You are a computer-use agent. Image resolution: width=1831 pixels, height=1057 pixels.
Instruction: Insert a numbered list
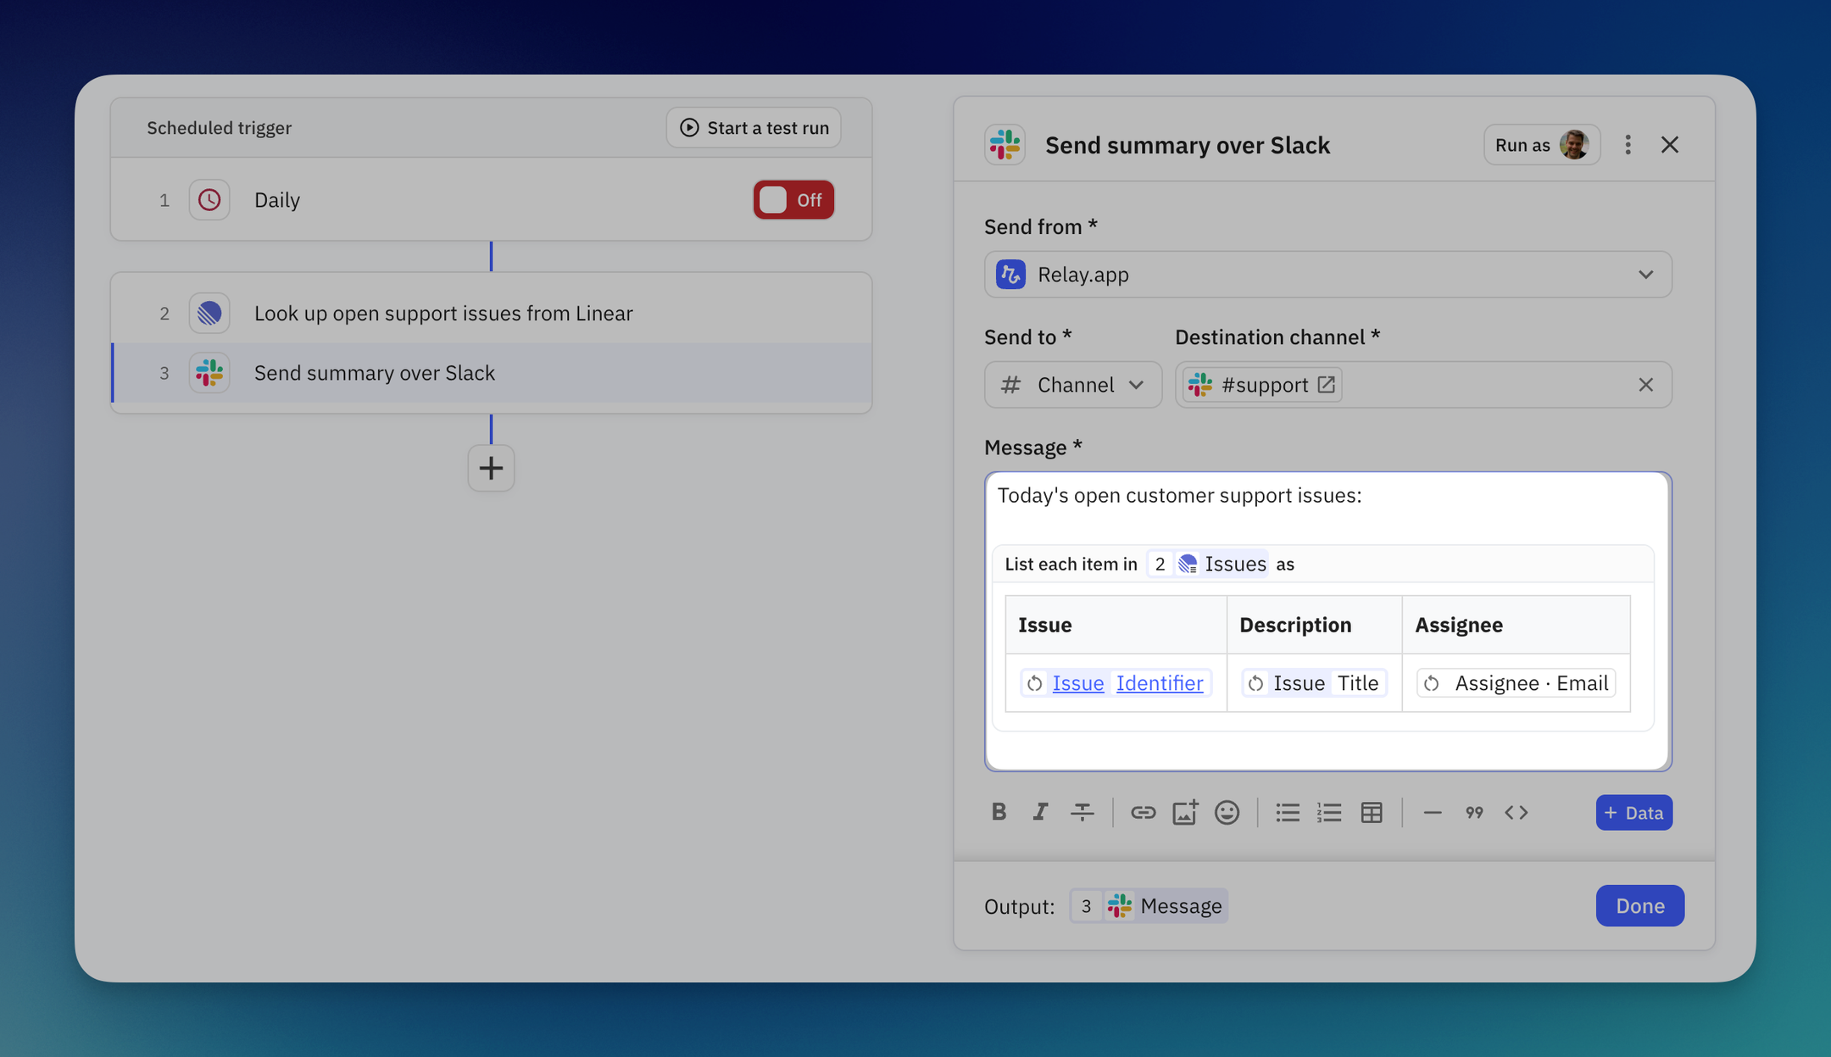pos(1328,812)
